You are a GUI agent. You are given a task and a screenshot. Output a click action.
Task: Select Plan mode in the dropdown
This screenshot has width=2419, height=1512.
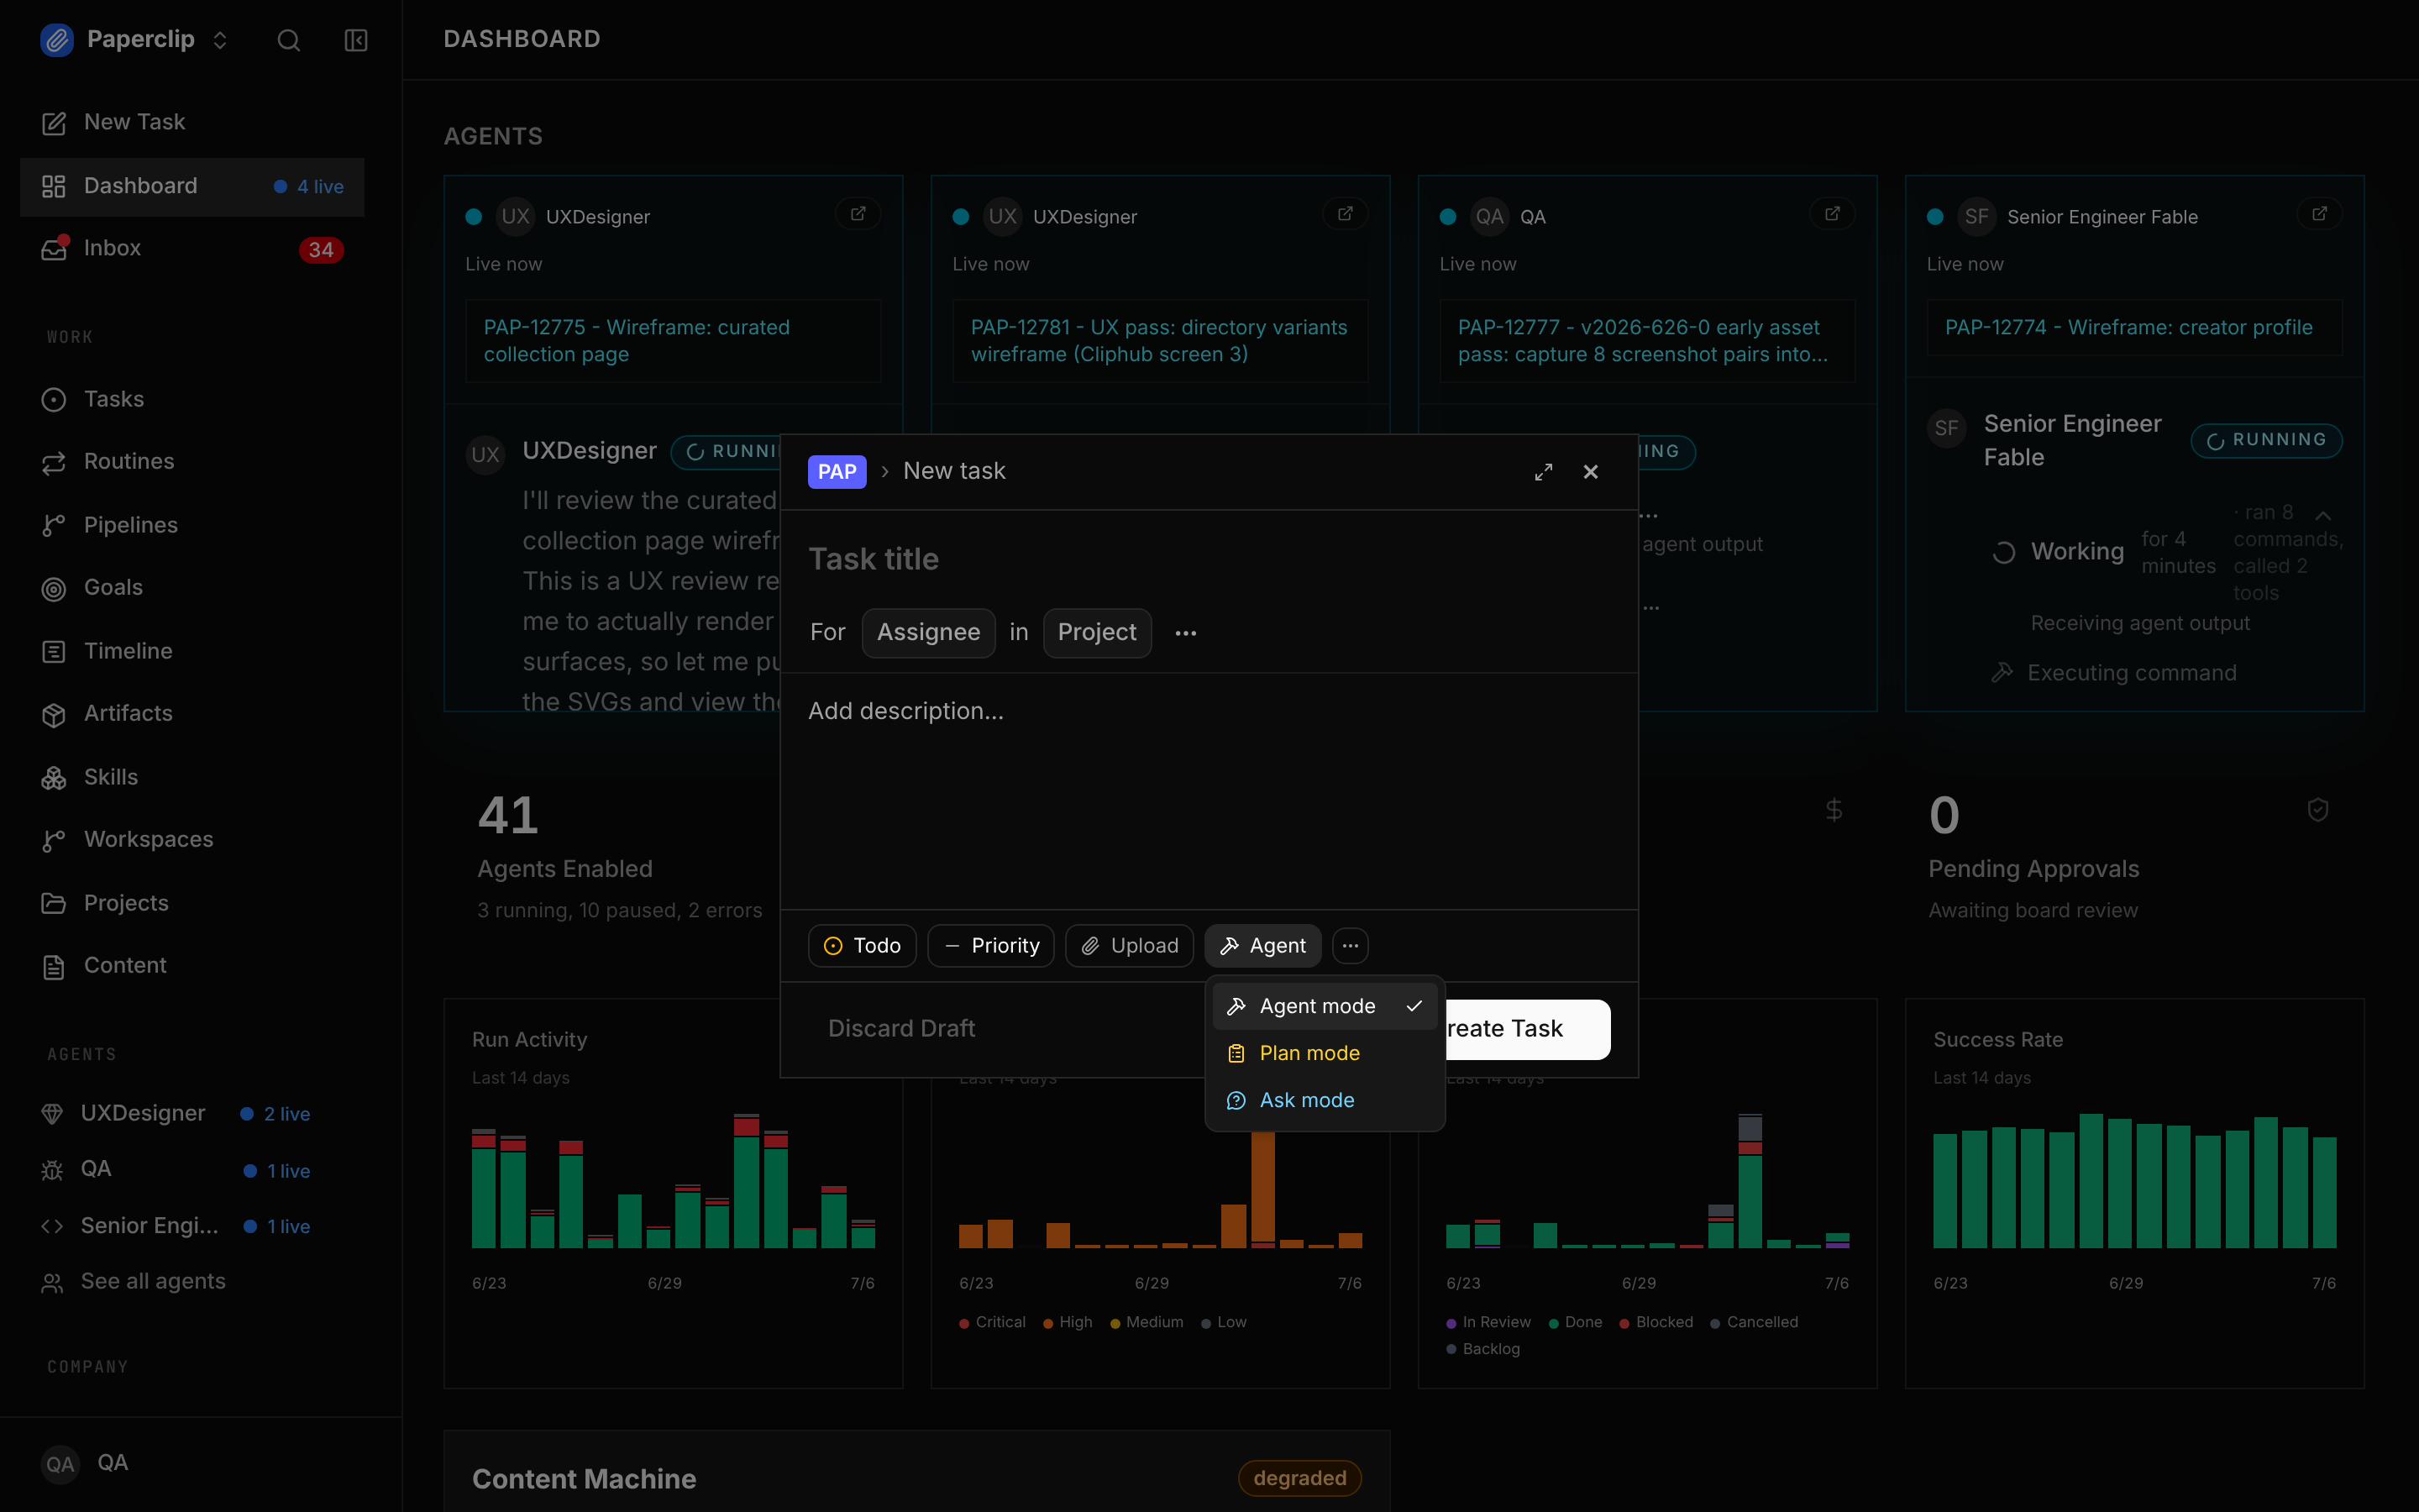point(1325,1053)
